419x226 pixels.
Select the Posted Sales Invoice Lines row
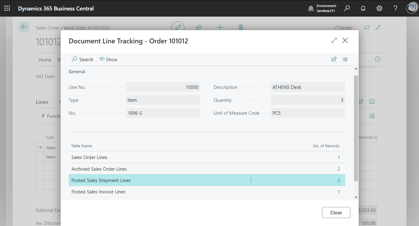[x=99, y=192]
